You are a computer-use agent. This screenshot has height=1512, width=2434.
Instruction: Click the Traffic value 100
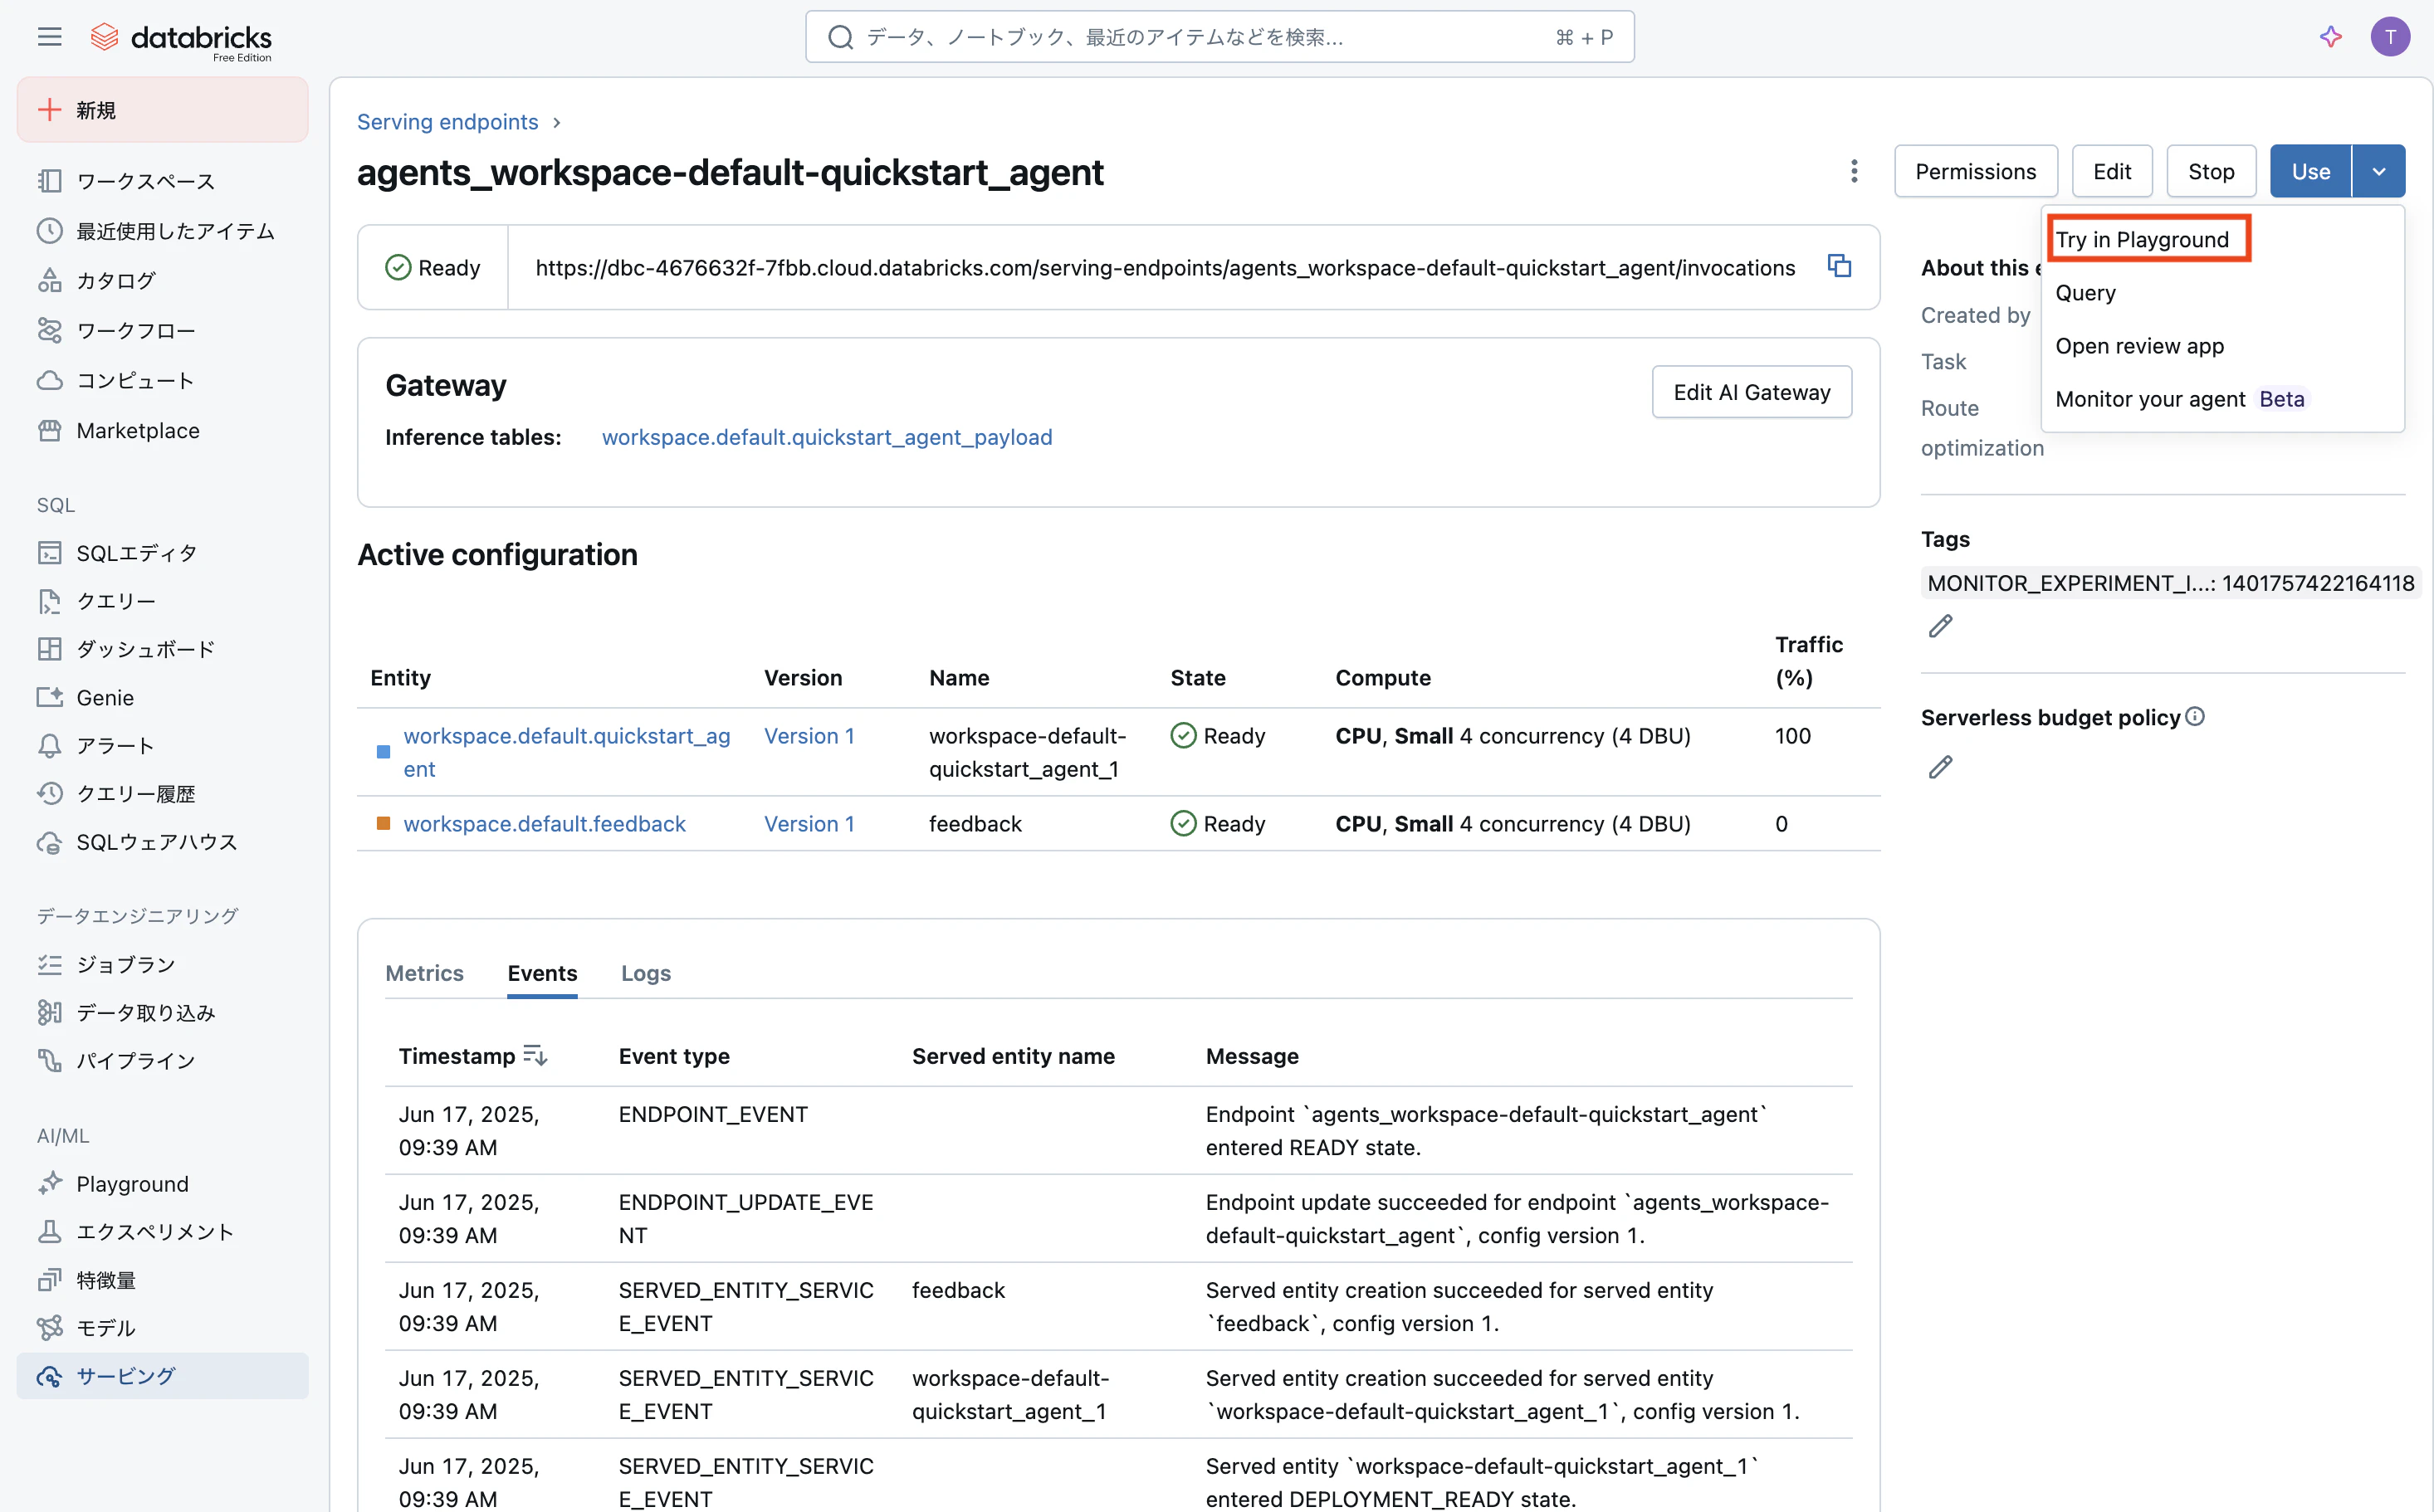click(x=1793, y=736)
